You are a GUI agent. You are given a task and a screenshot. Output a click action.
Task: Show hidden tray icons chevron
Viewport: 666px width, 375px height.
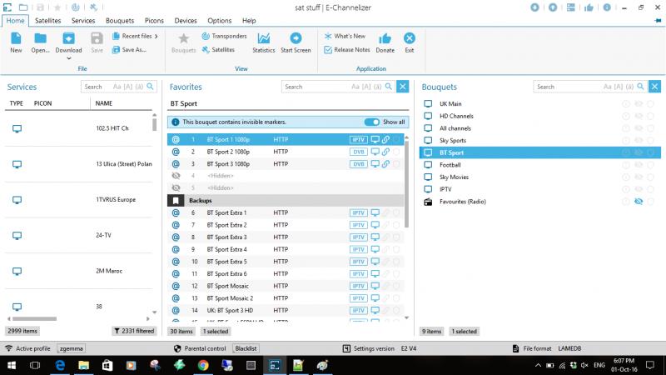[538, 365]
